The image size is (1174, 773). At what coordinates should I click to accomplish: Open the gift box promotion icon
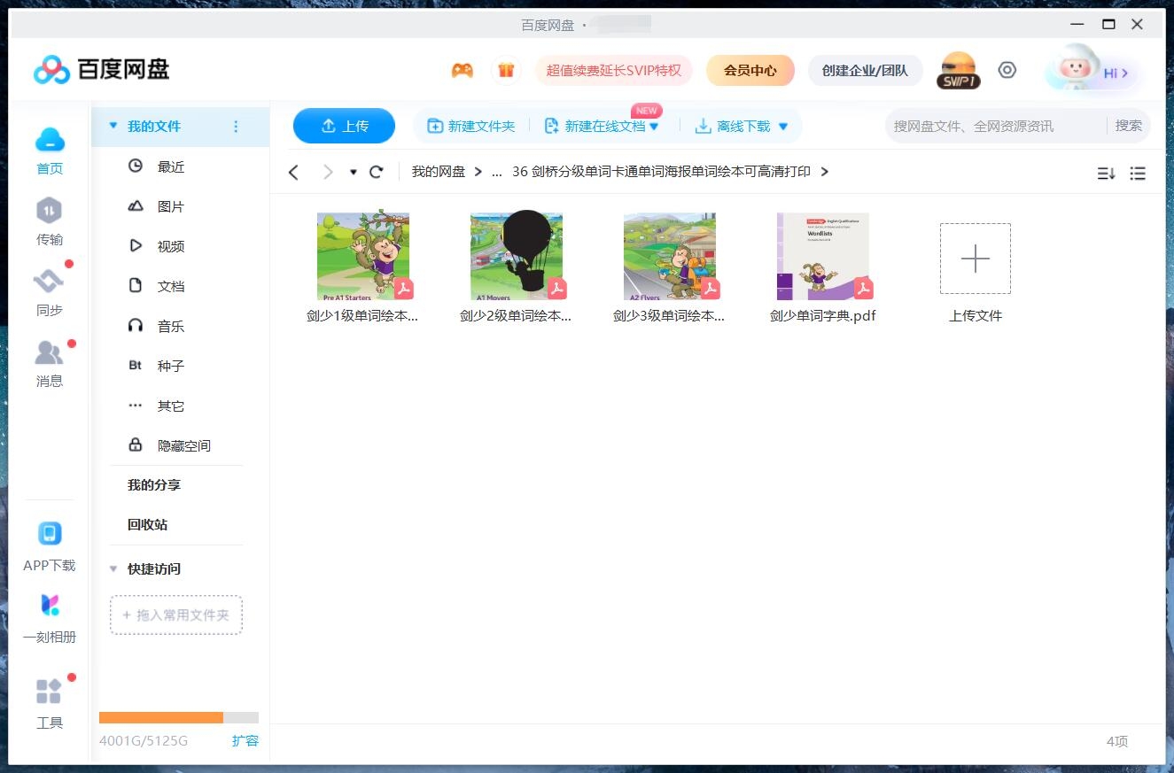pos(506,69)
